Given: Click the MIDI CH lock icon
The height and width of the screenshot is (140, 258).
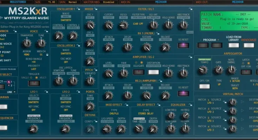Looking at the screenshot, I should point(47,55).
